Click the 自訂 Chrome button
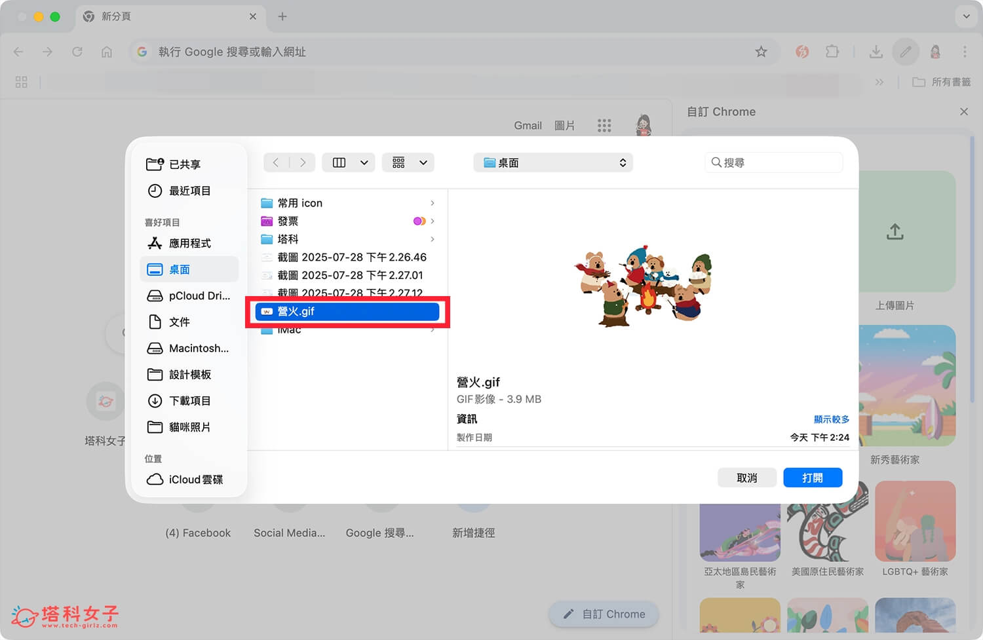This screenshot has height=640, width=983. coord(604,614)
